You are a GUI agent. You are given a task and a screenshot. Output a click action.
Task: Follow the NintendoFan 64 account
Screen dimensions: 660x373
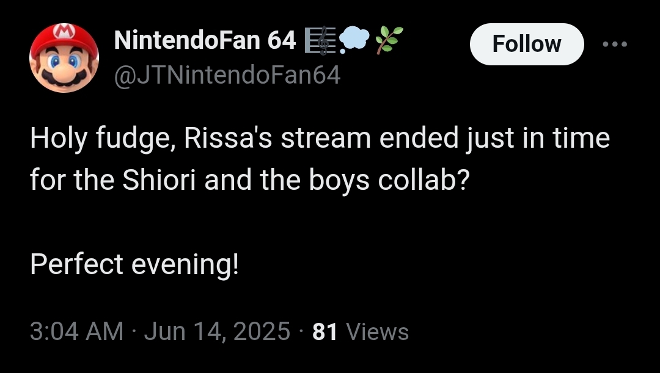click(x=526, y=44)
